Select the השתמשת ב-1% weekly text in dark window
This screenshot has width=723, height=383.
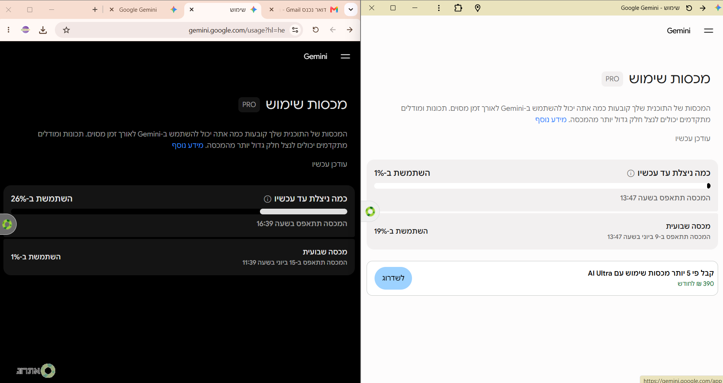pos(36,257)
